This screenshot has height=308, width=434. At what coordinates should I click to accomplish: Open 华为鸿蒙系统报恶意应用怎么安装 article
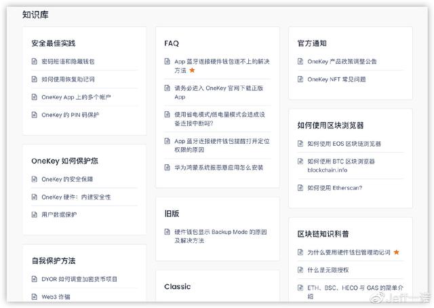(x=218, y=168)
